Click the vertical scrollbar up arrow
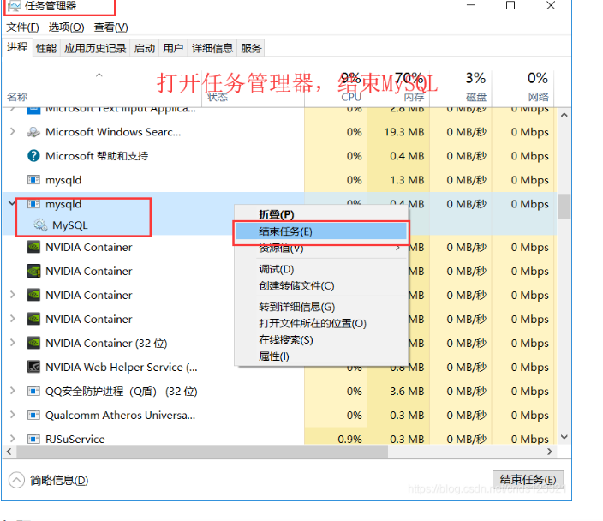The image size is (603, 521). tap(564, 115)
